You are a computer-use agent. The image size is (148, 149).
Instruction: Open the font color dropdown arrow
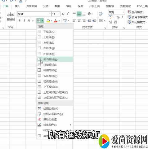pyautogui.click(x=59, y=21)
